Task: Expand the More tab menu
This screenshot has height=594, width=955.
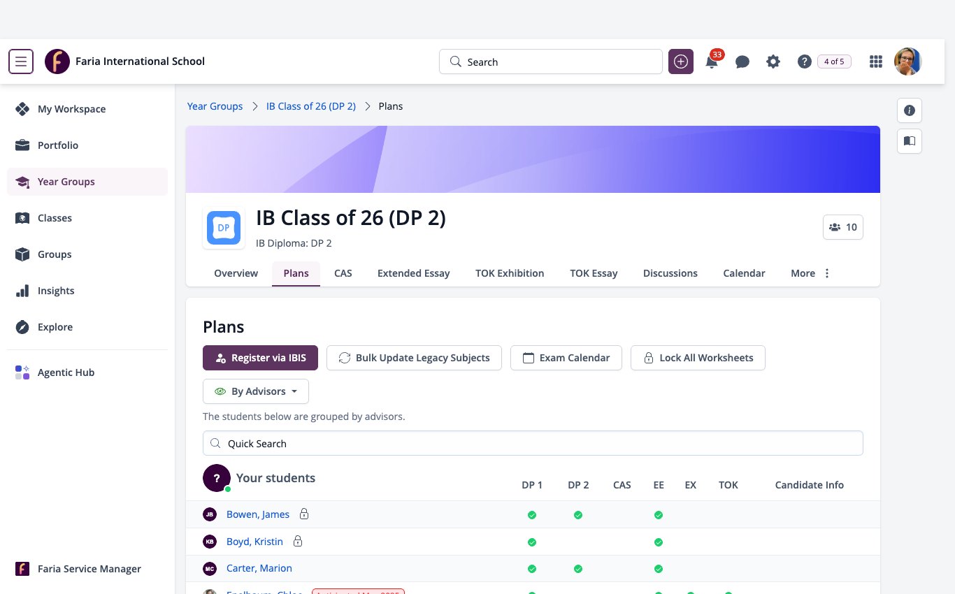Action: click(810, 273)
